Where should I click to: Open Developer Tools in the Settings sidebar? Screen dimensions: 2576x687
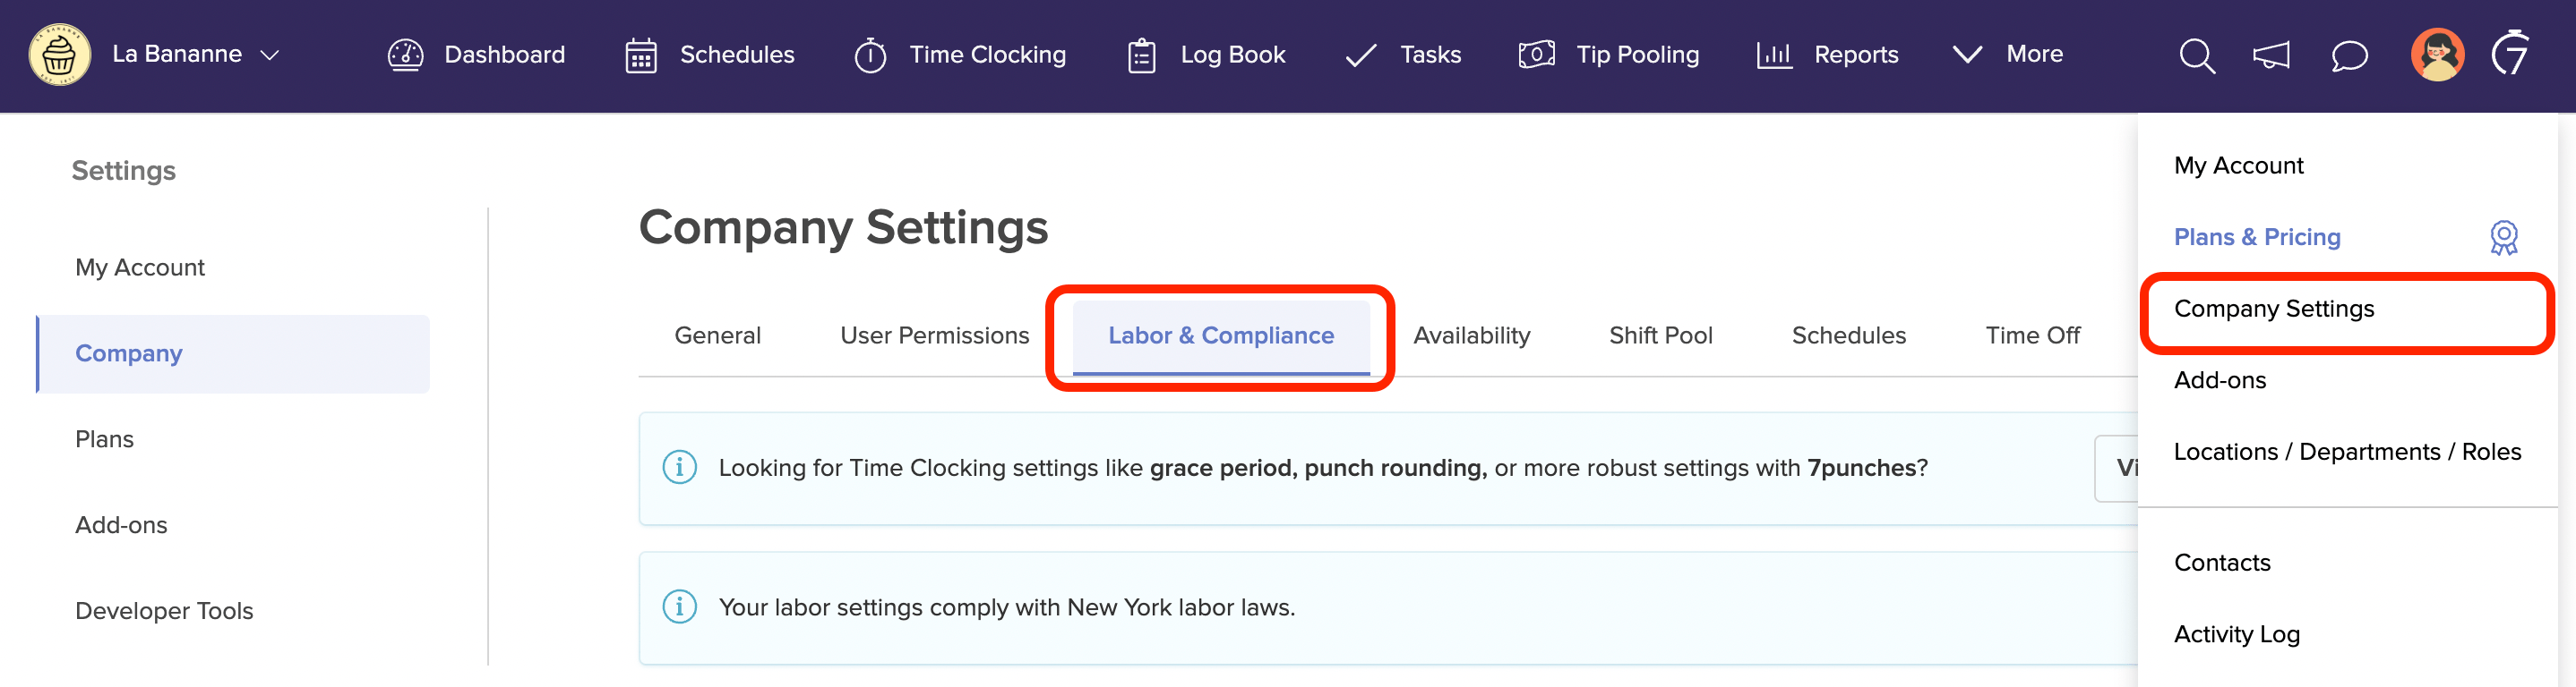164,610
